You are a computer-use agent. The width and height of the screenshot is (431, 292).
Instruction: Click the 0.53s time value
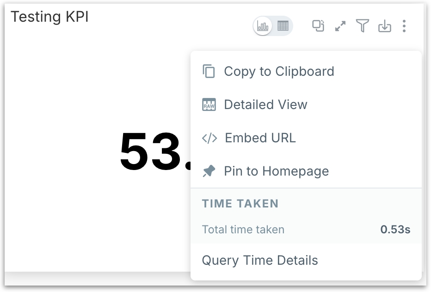tap(395, 230)
